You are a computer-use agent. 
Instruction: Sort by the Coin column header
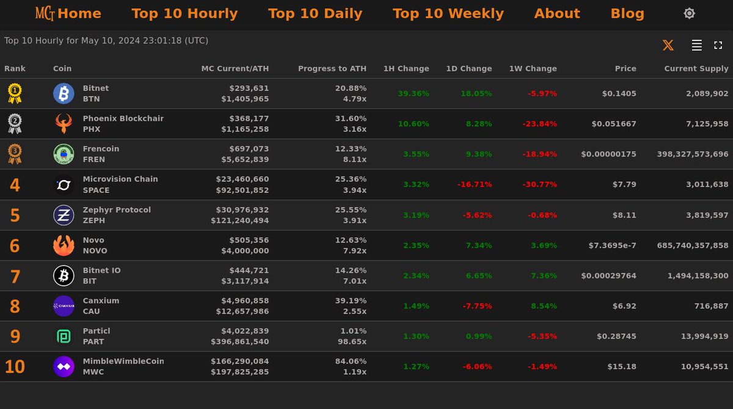(62, 68)
